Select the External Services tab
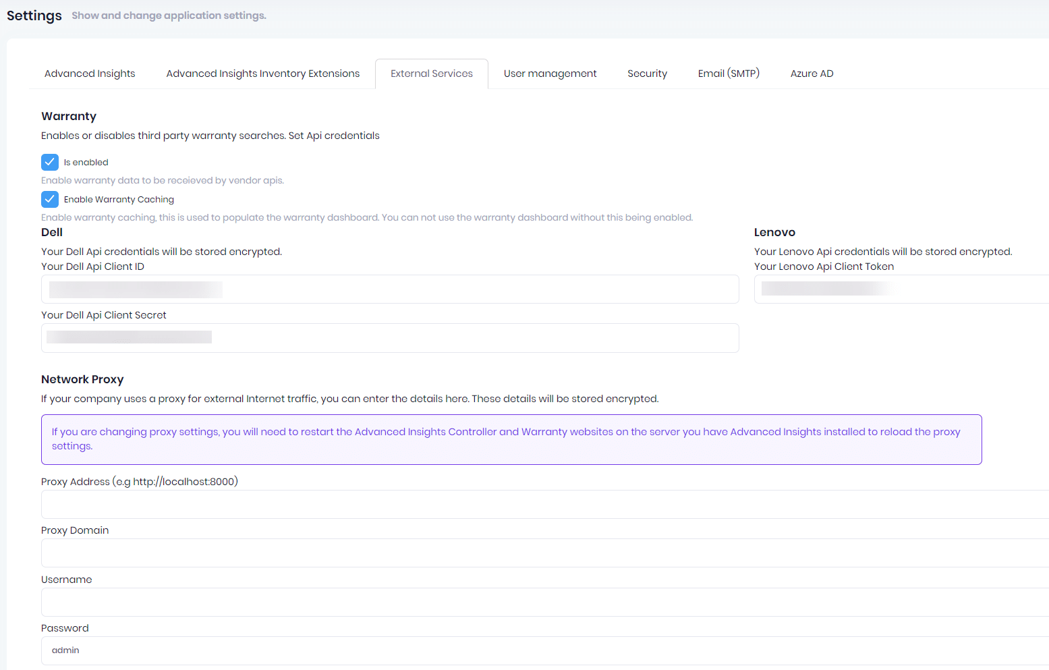This screenshot has width=1049, height=670. tap(431, 74)
